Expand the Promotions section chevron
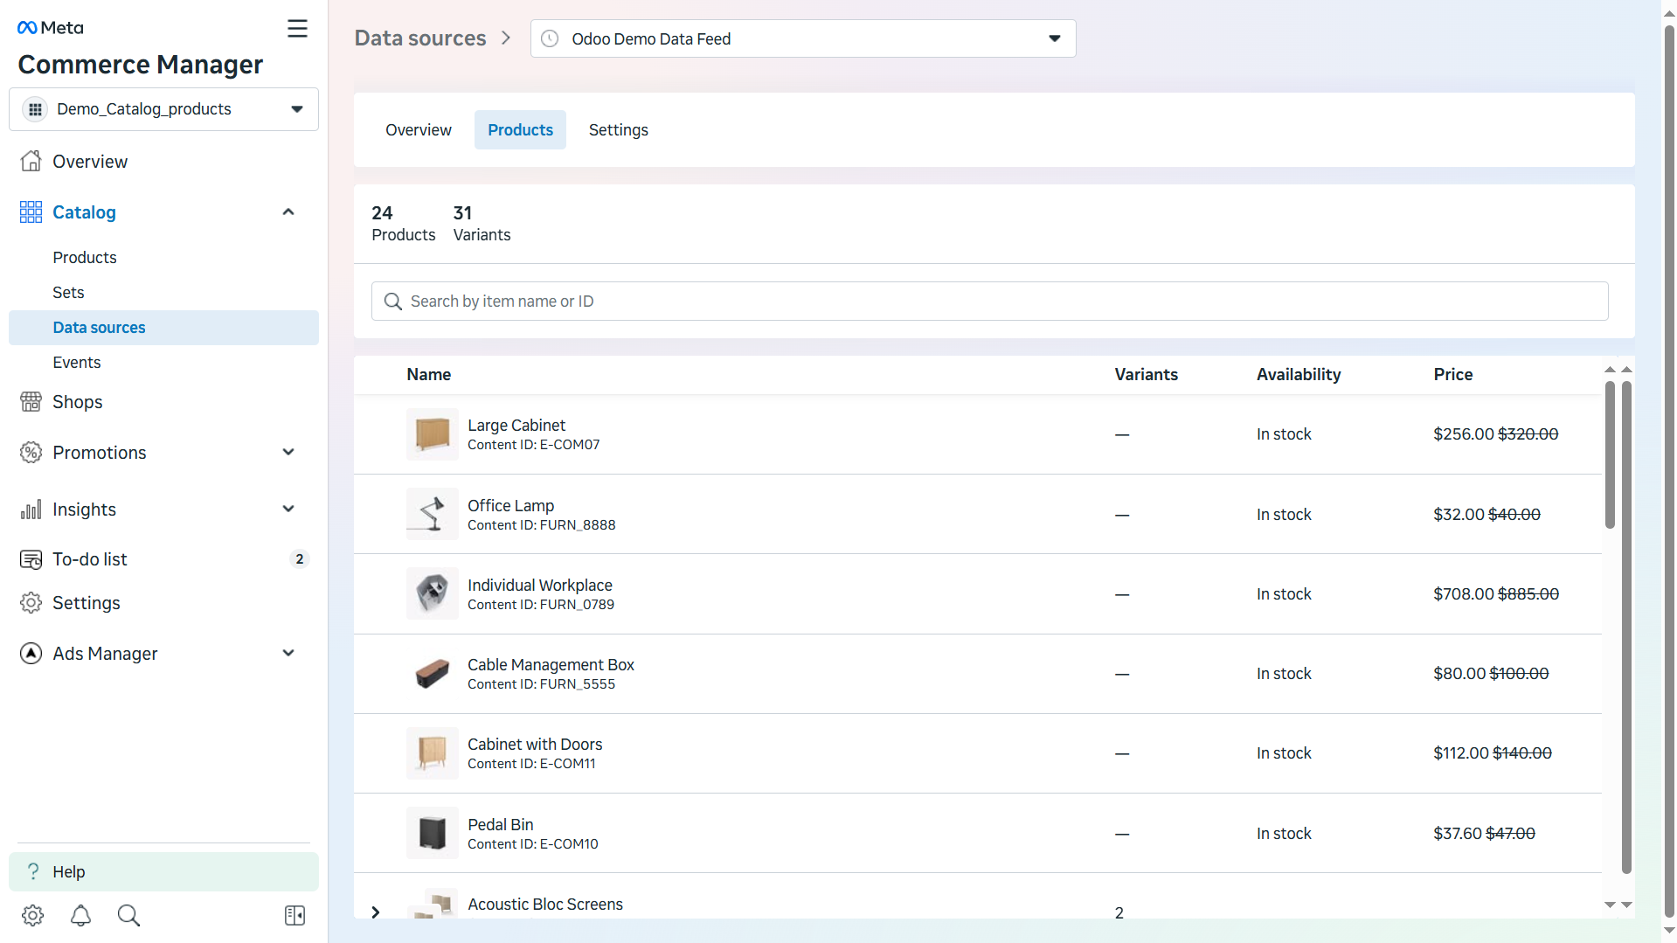The height and width of the screenshot is (943, 1677). pos(288,452)
